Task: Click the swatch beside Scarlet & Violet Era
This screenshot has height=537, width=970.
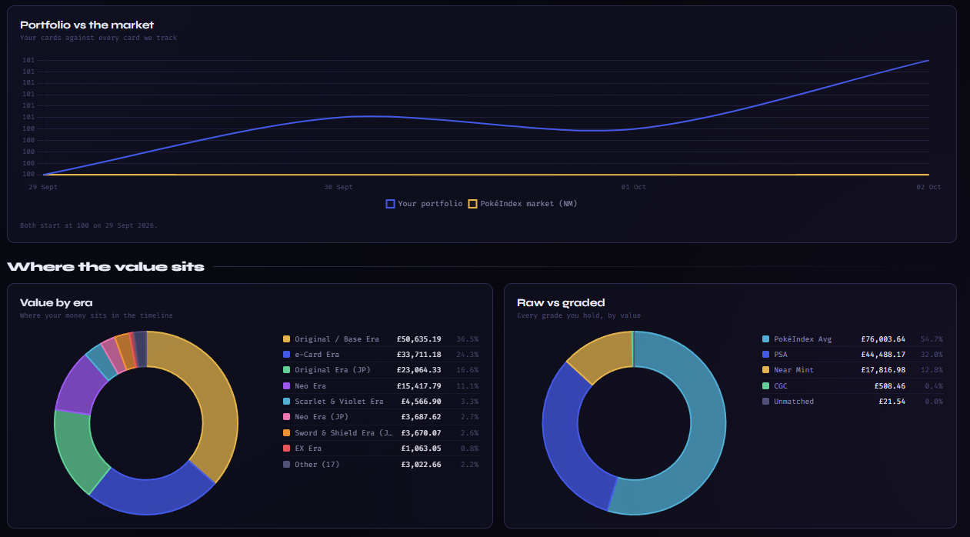Action: tap(287, 402)
